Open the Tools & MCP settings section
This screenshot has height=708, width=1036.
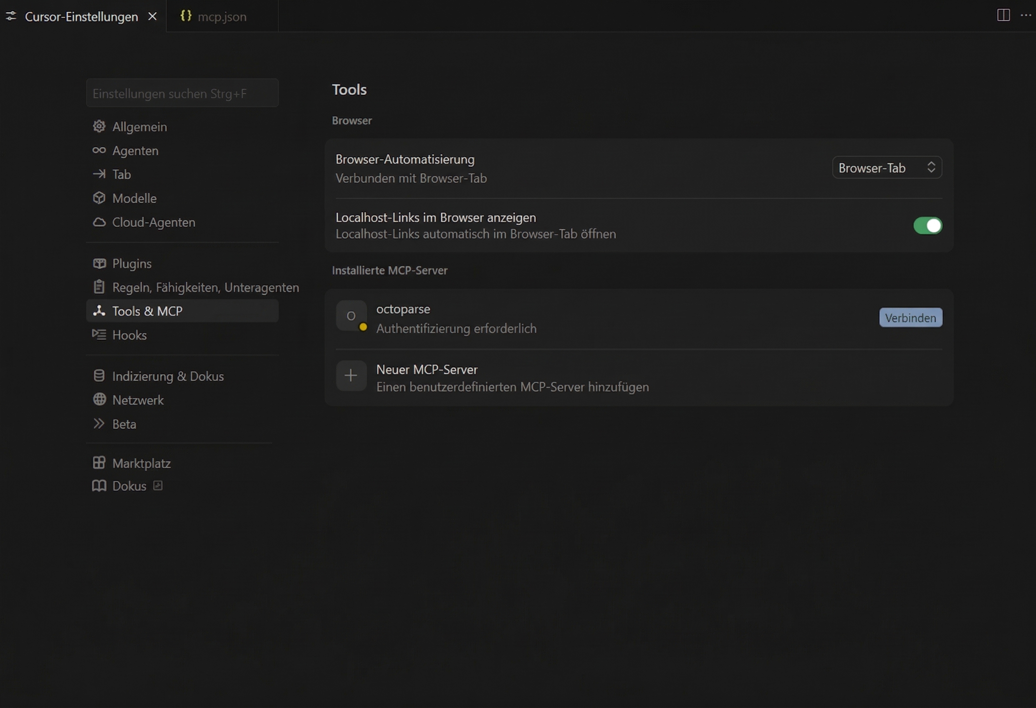[x=147, y=311]
